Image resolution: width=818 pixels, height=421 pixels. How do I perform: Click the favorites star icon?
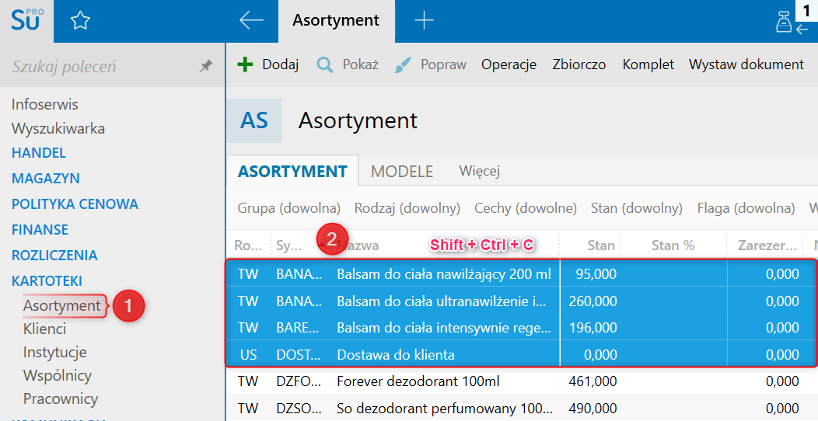point(79,21)
